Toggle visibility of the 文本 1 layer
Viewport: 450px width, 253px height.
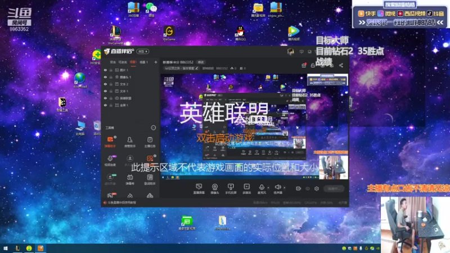pyautogui.click(x=105, y=91)
